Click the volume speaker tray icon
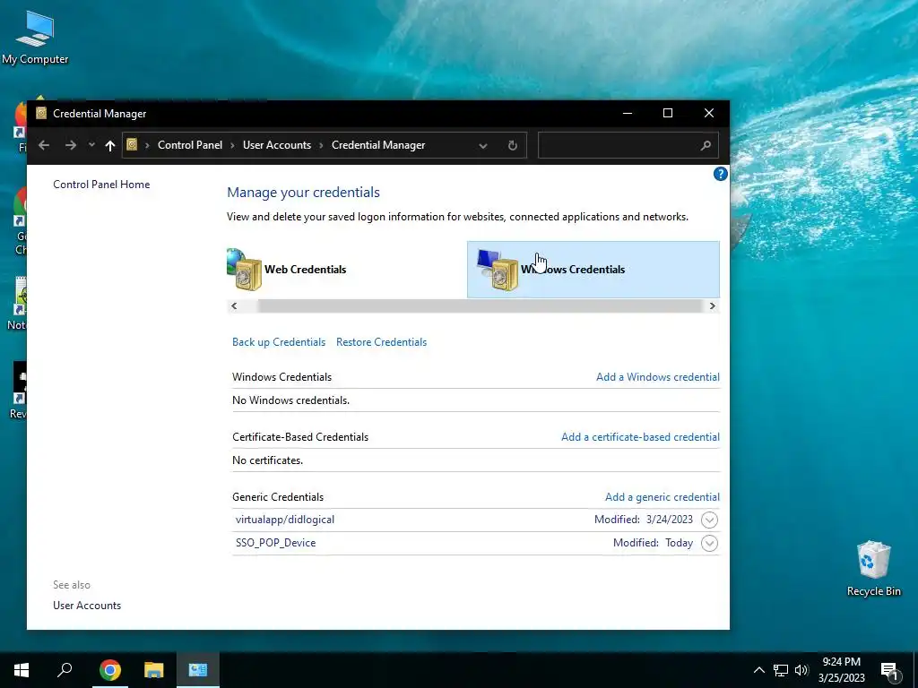This screenshot has width=918, height=688. pyautogui.click(x=801, y=670)
